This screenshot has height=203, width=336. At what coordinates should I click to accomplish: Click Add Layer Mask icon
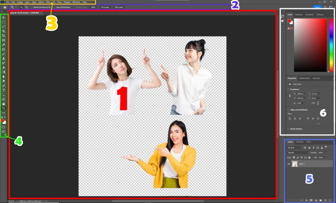tap(311, 200)
